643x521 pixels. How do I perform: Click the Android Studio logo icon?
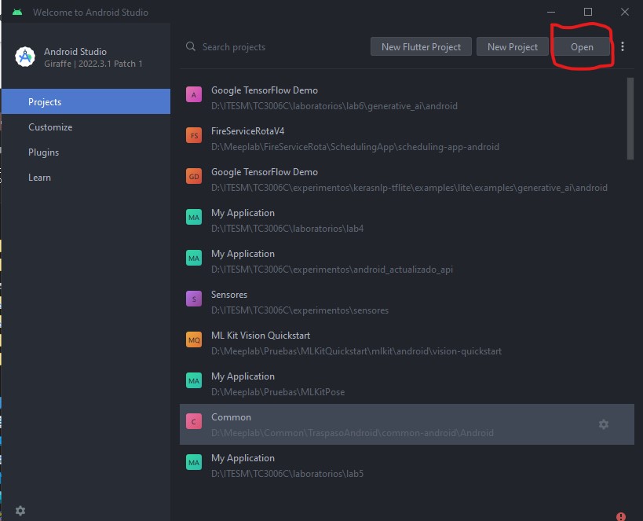[25, 57]
